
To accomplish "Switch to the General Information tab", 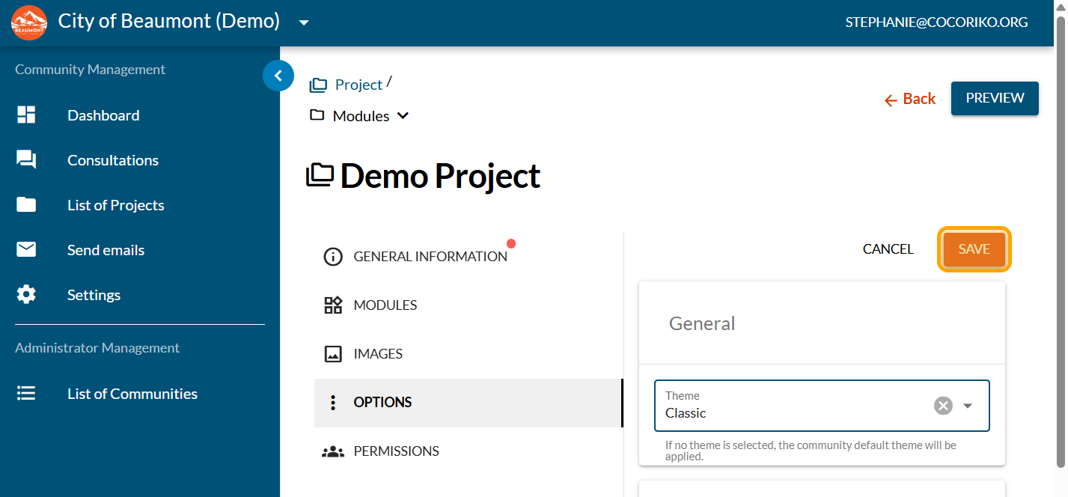I will 430,257.
